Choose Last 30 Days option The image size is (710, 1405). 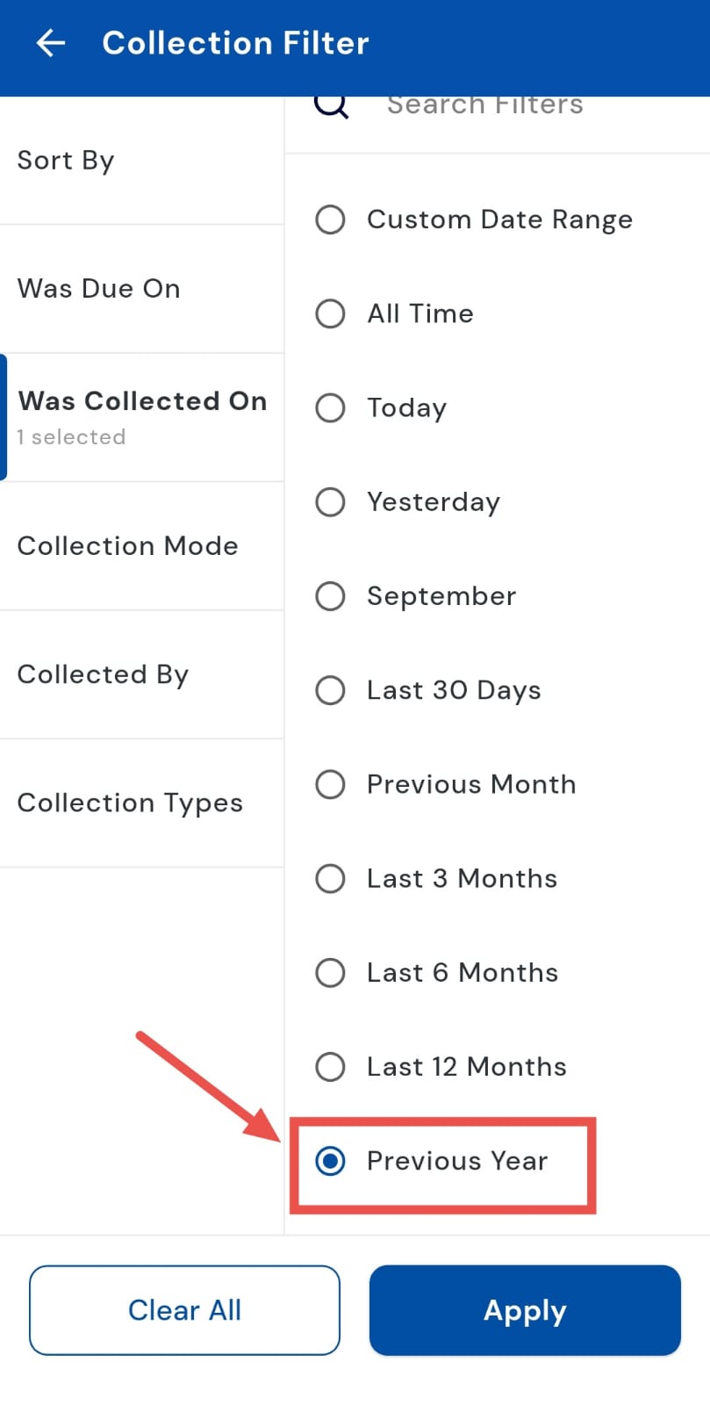pyautogui.click(x=330, y=690)
